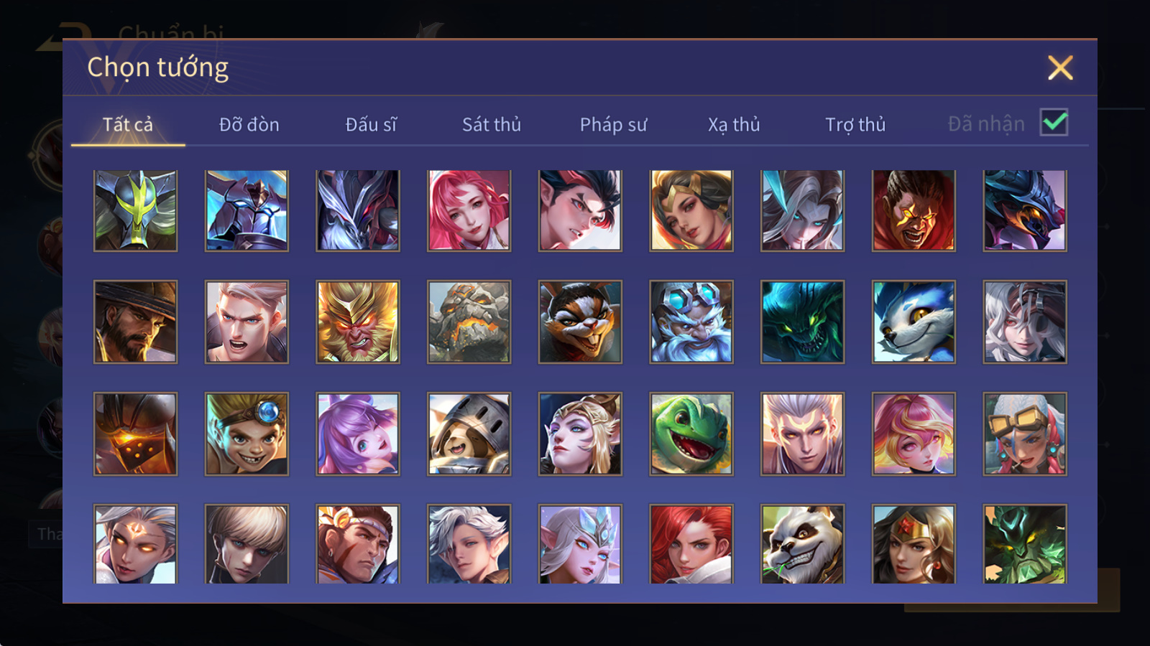This screenshot has height=646, width=1150.
Task: Choose the raccoon hero portrait
Action: pos(580,322)
